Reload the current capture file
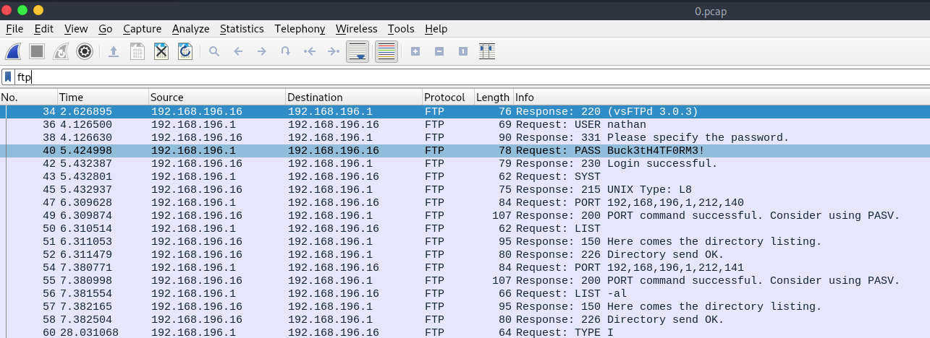This screenshot has height=338, width=930. tap(185, 51)
